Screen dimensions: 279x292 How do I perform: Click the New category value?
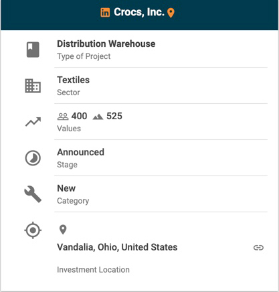(x=66, y=188)
